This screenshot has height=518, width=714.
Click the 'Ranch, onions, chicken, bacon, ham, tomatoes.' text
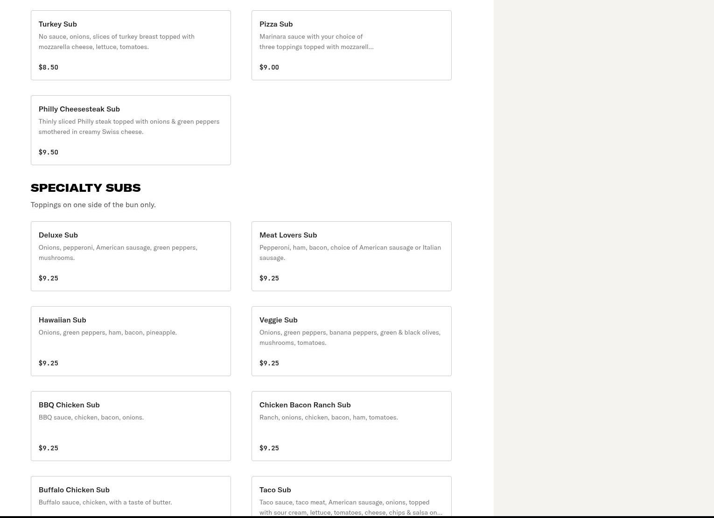pos(329,417)
